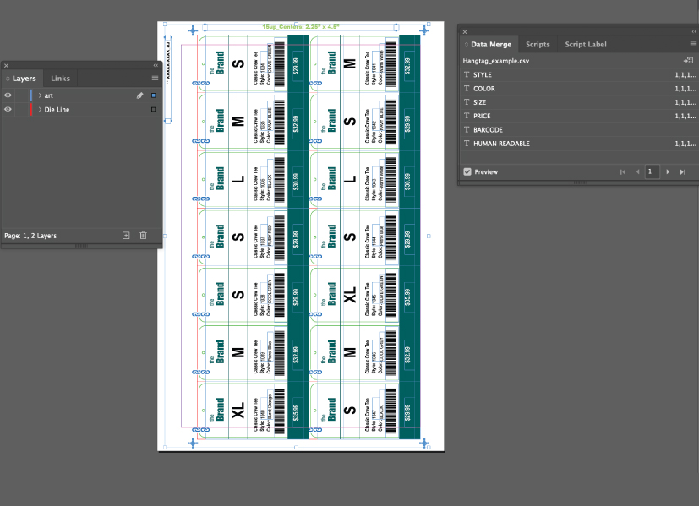This screenshot has height=506, width=699.
Task: Open the Layers panel menu
Action: (155, 78)
